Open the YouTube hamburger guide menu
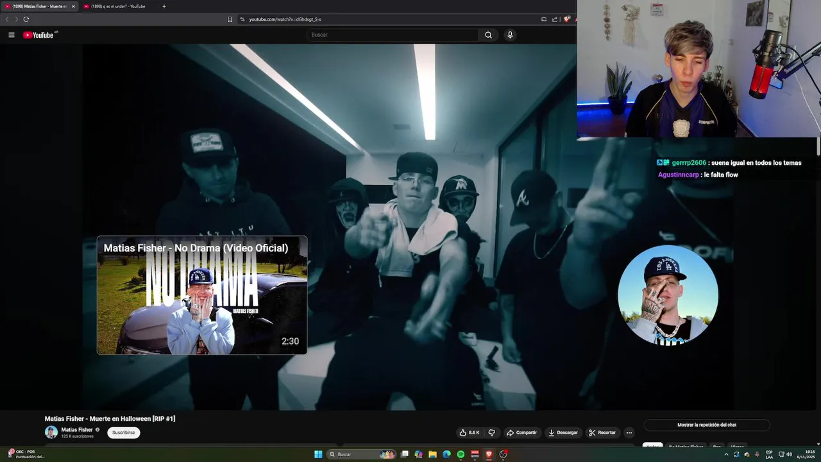Viewport: 821px width, 462px height. click(12, 35)
